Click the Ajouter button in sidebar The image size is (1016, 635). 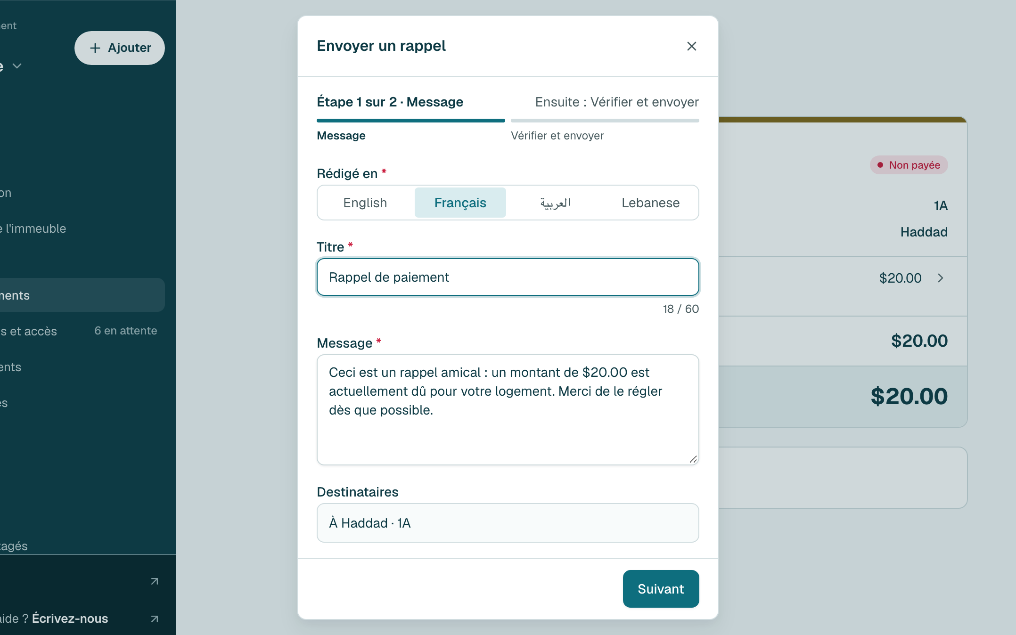point(120,48)
